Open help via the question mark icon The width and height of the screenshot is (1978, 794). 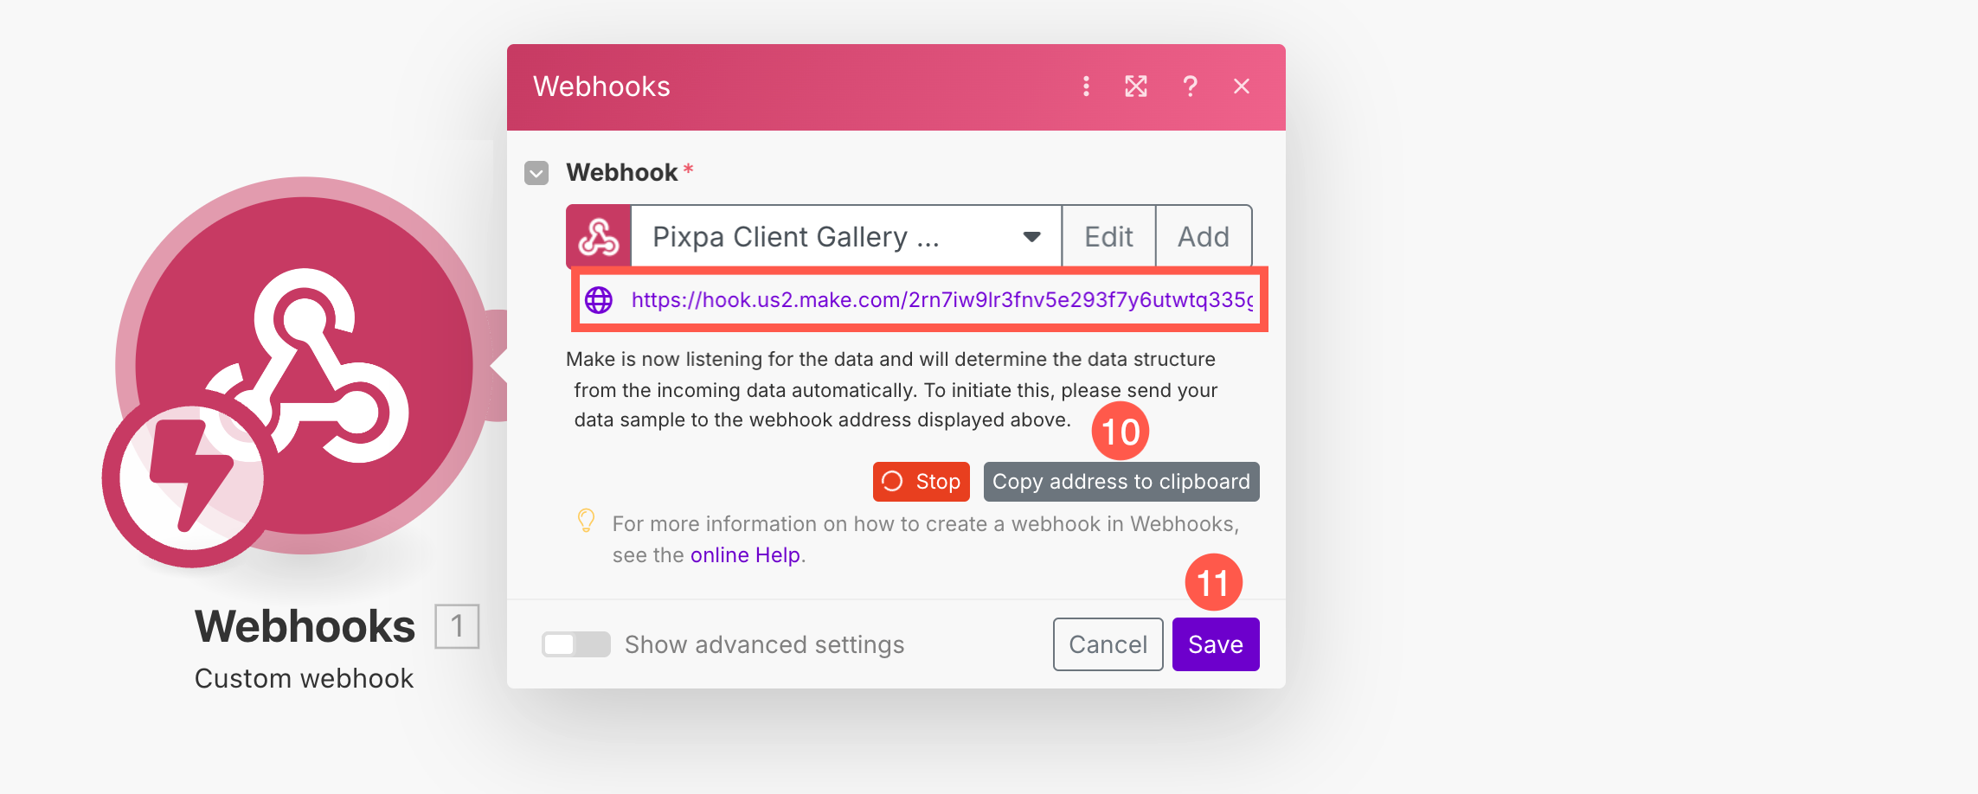click(x=1191, y=86)
